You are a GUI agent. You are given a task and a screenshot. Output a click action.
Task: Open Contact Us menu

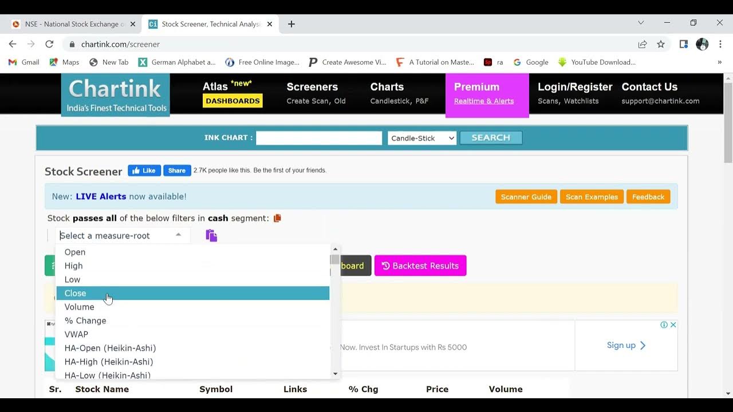point(660,94)
